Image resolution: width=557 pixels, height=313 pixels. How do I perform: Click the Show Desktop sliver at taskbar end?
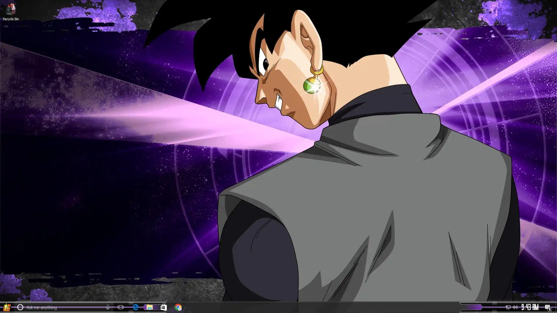pos(556,307)
